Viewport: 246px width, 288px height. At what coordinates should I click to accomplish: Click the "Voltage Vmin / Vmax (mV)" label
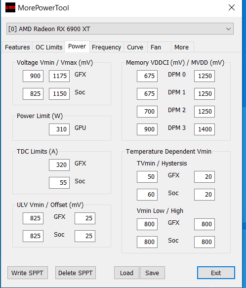coord(55,63)
